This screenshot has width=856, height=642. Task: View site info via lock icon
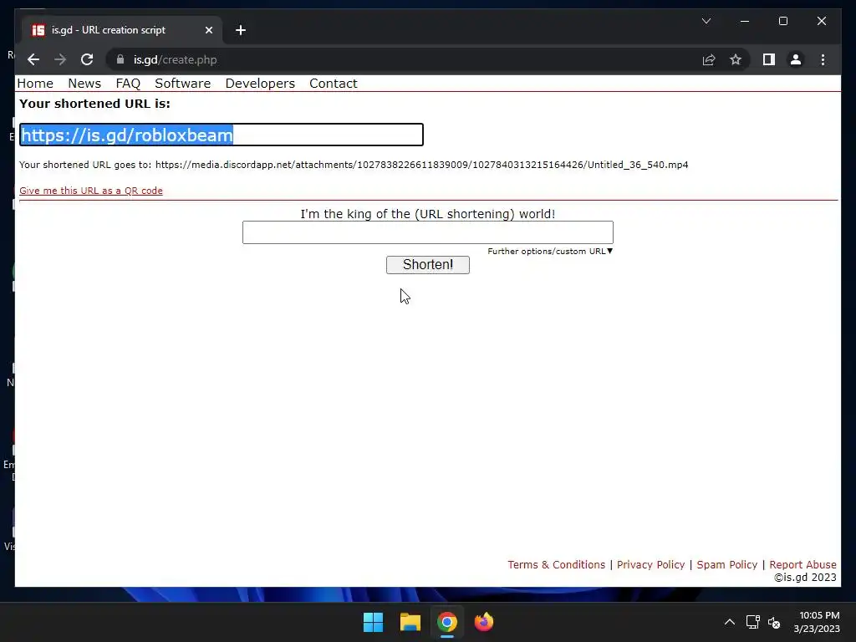pos(120,59)
